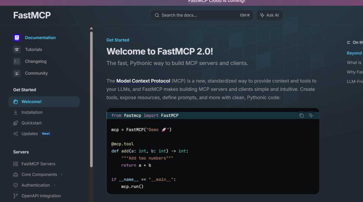The width and height of the screenshot is (363, 202).
Task: Open the FastMCP Servers page
Action: click(38, 164)
